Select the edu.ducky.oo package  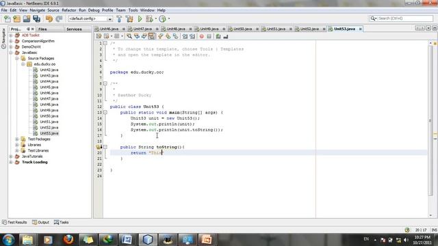tap(44, 64)
